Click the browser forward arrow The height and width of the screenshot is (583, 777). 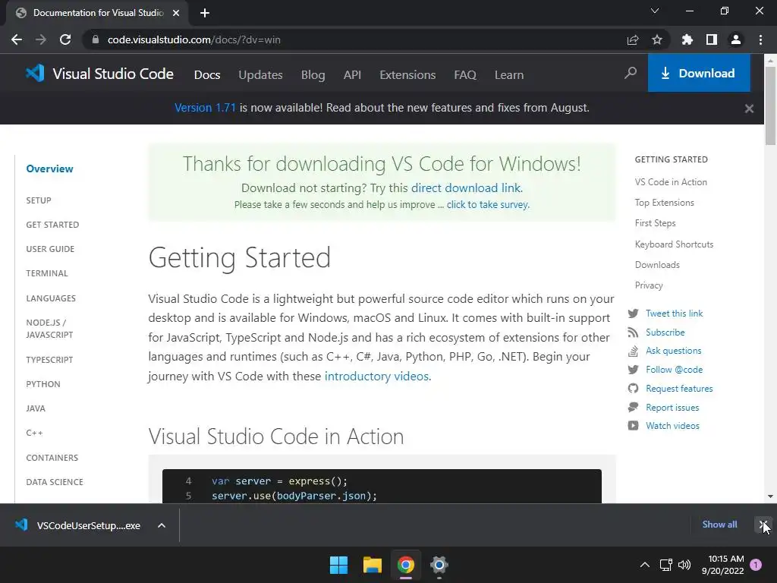click(41, 39)
